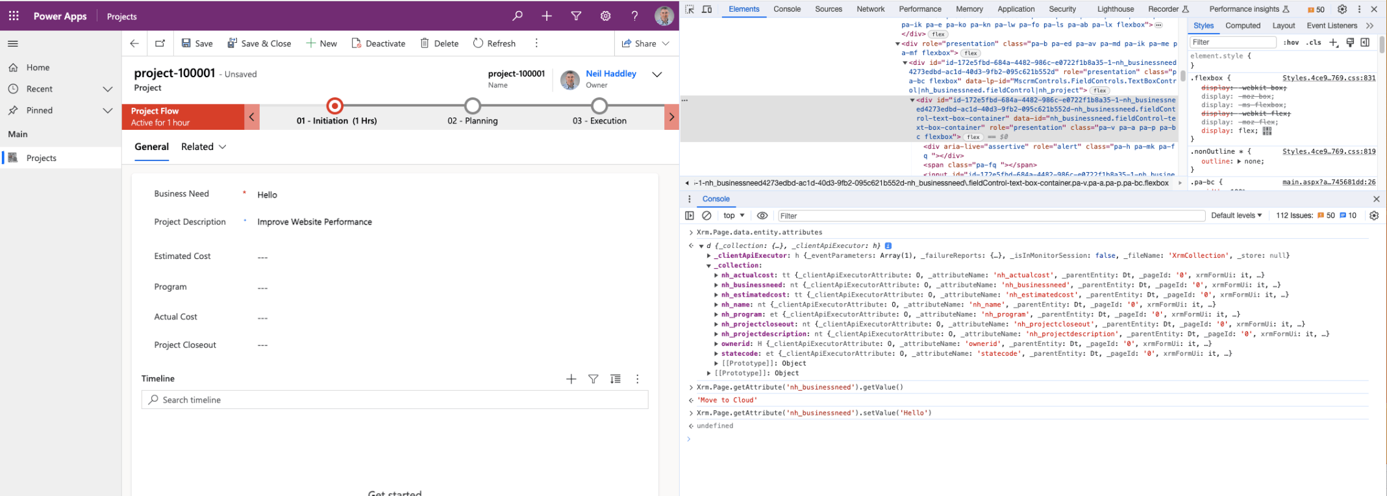Click the Power Apps app launcher waffle icon
The height and width of the screenshot is (496, 1387).
click(x=14, y=16)
